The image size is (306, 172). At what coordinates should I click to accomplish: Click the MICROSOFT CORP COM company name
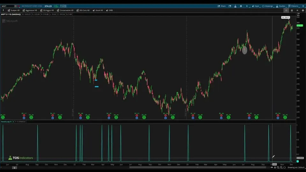pos(32,6)
